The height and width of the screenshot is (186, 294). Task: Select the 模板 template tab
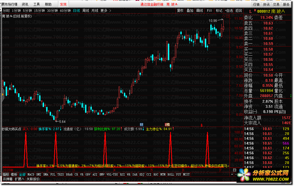point(14,174)
